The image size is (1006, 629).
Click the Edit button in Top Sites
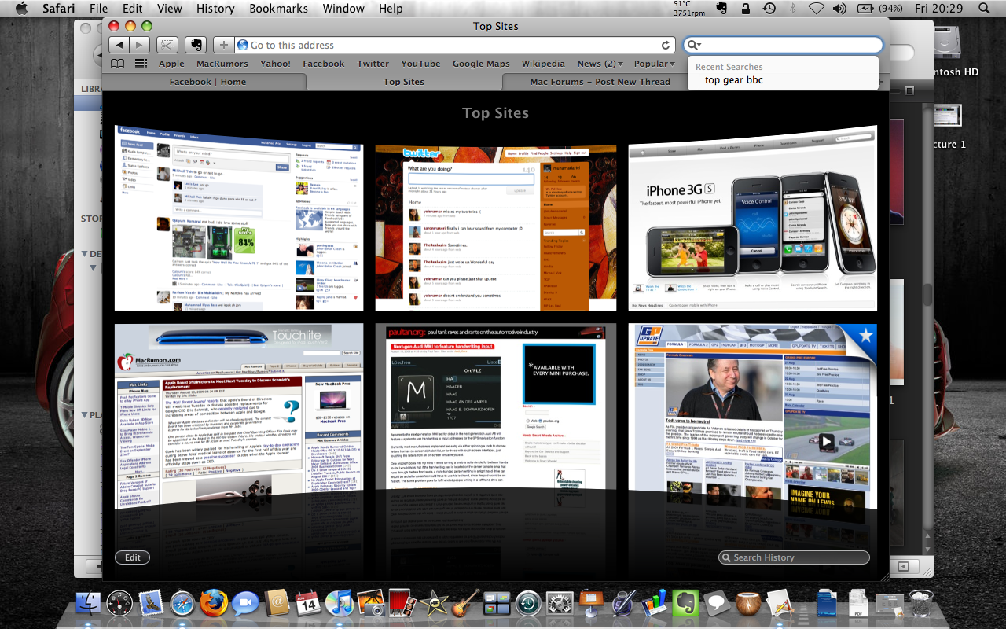pos(132,557)
